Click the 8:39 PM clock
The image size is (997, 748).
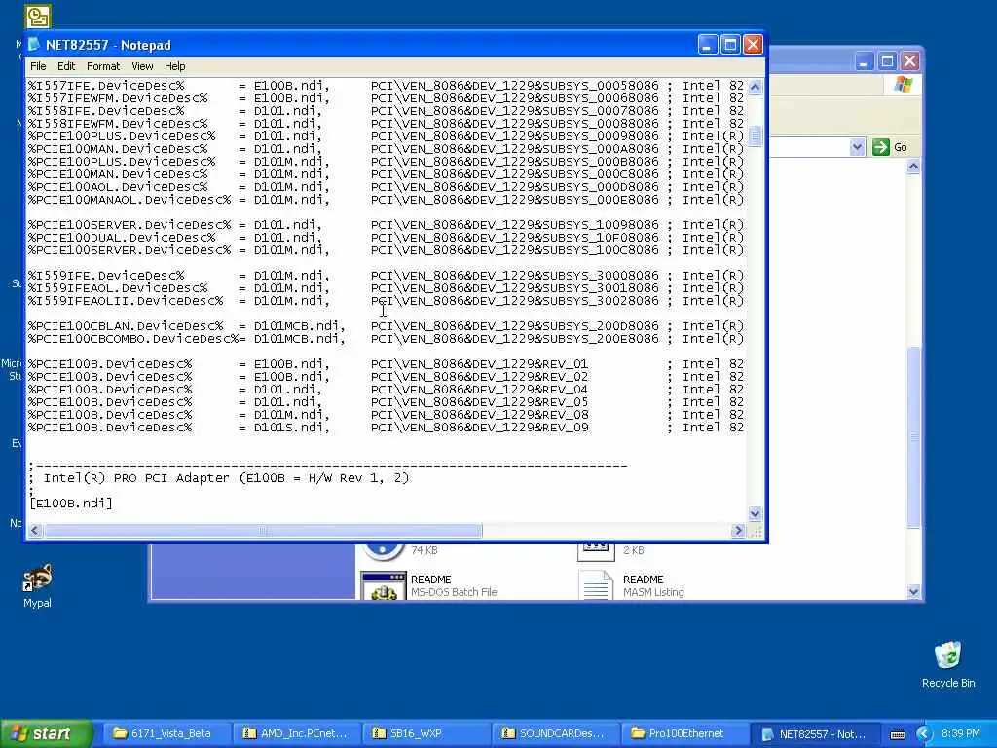961,733
